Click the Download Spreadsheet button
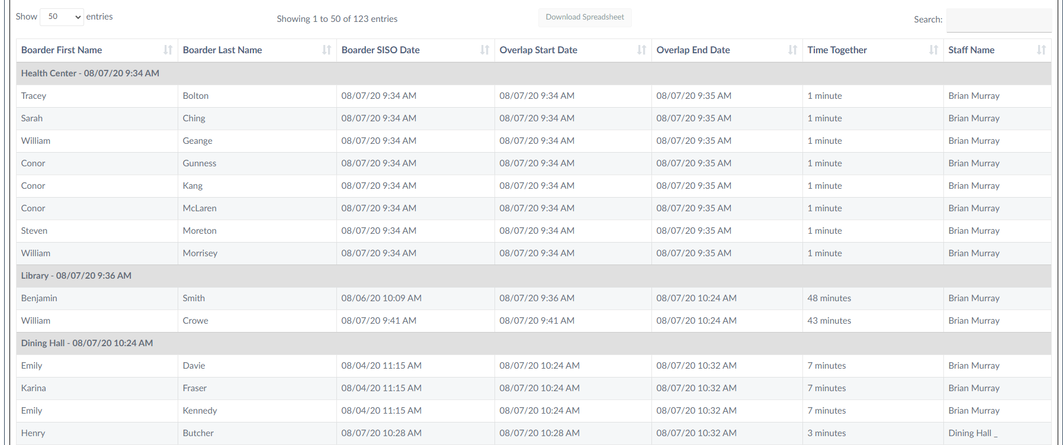The width and height of the screenshot is (1063, 445). tap(585, 17)
